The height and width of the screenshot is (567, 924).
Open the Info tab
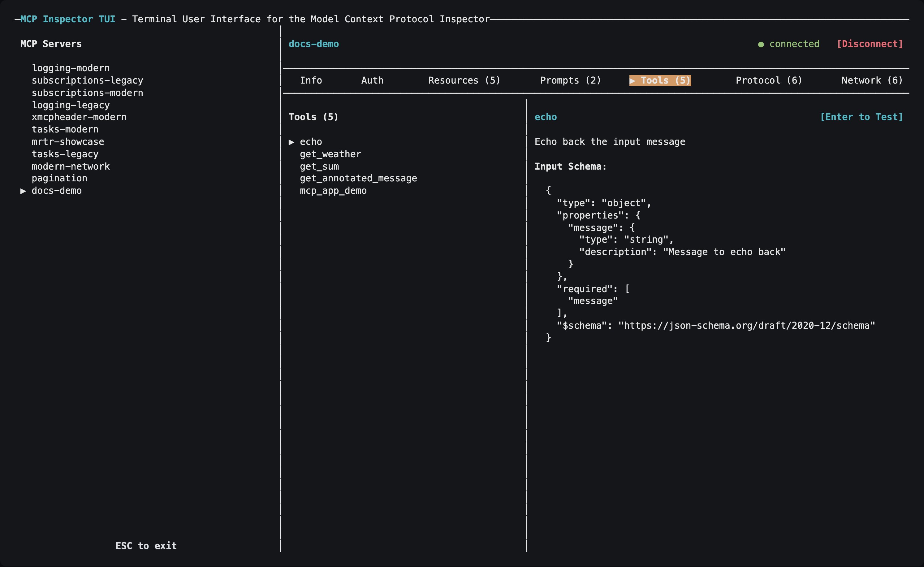point(311,80)
